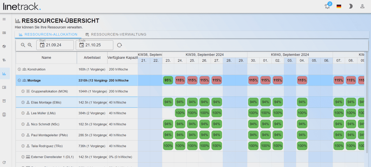
Task: Open the hamburger sidebar menu
Action: click(4, 19)
